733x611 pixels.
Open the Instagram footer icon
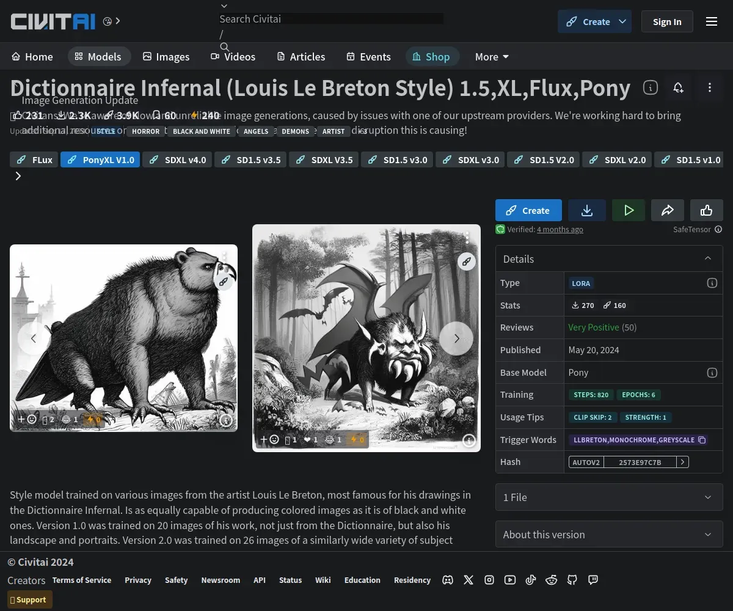[489, 580]
